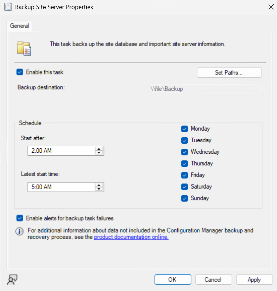Increase the Start after time with up arrow
Viewport: 277px width, 291px height.
click(99, 149)
